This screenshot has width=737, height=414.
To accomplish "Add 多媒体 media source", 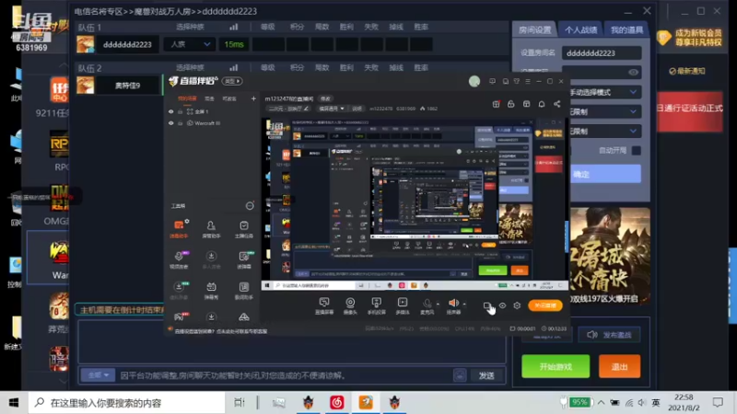I will [x=403, y=305].
